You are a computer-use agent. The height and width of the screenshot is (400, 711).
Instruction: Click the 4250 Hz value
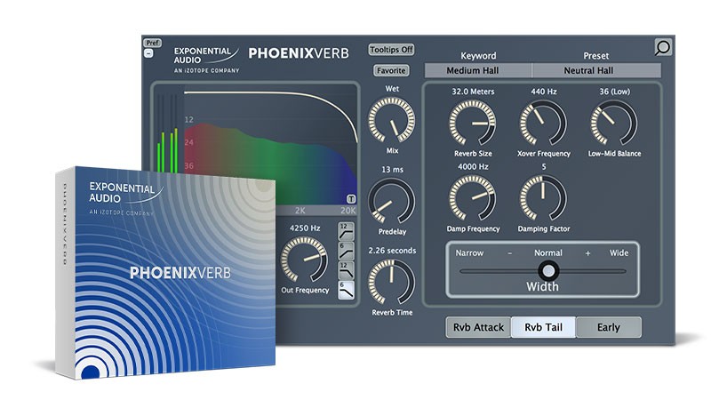[x=305, y=228]
